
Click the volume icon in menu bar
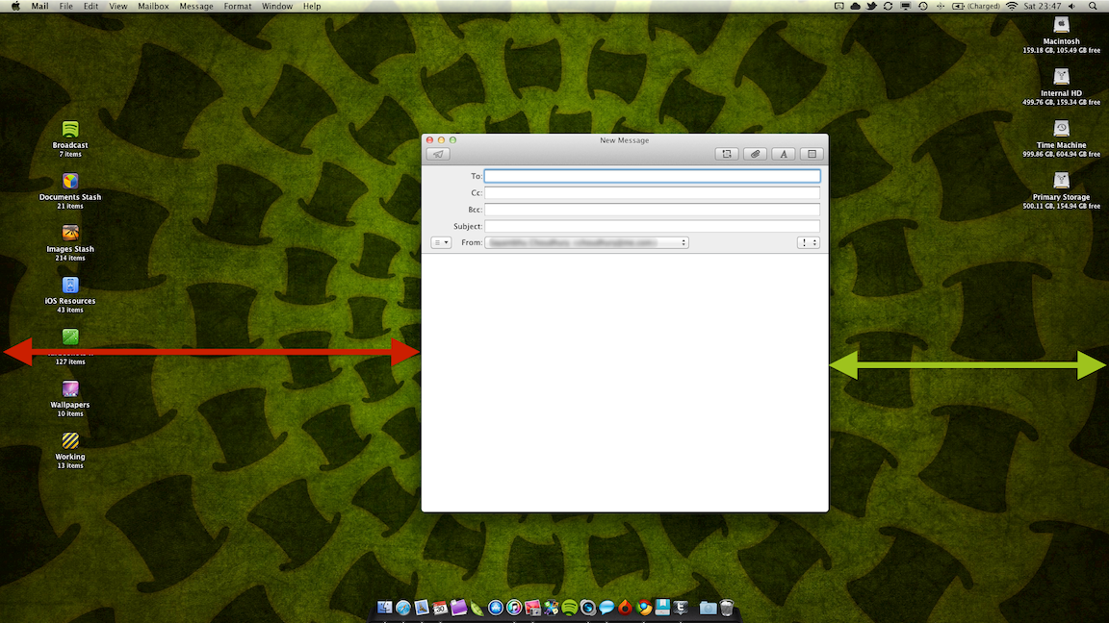(x=1072, y=7)
